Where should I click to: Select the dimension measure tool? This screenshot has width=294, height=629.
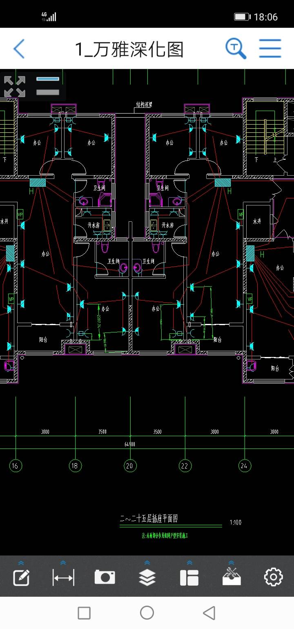point(63,578)
